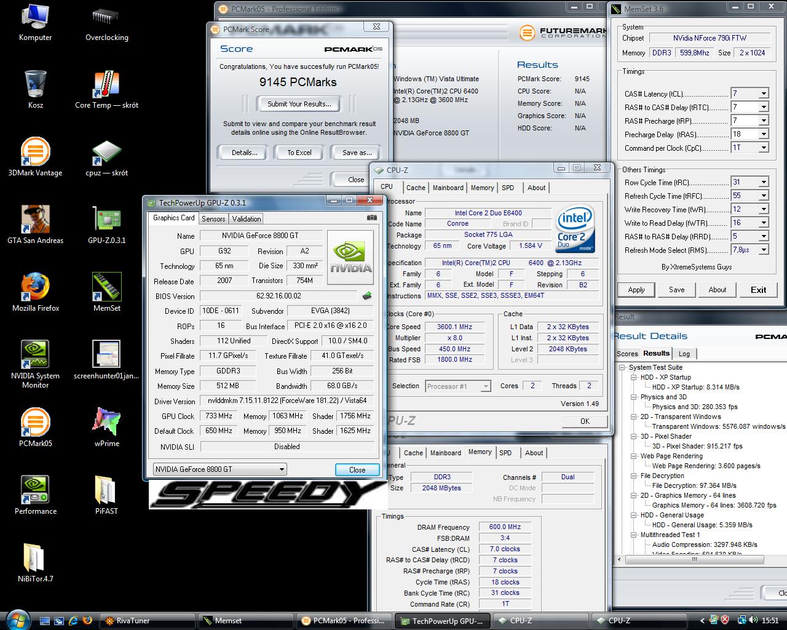Click OK in the CPU-Z window
787x630 pixels.
click(585, 421)
